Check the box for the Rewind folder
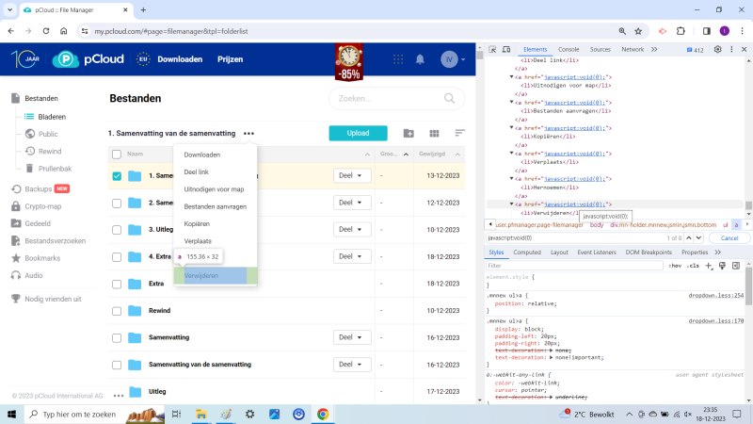Viewport: 753px width, 424px height. coord(117,310)
